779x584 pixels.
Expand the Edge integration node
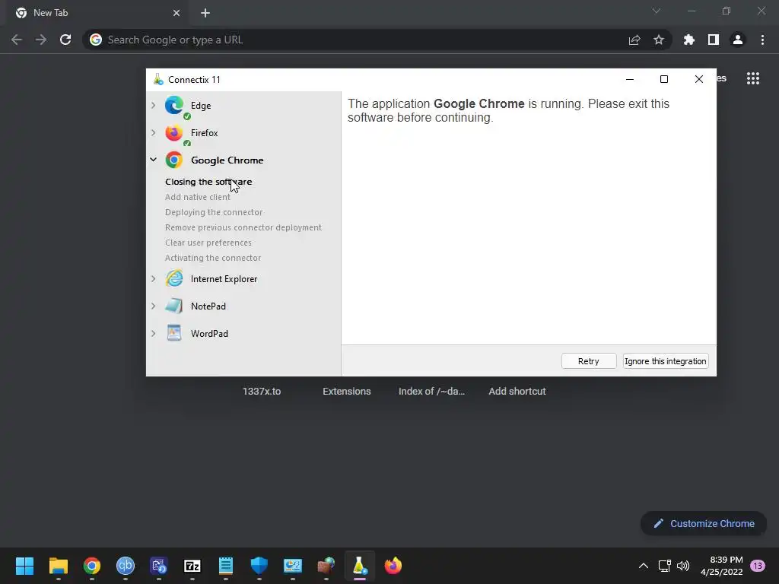point(154,105)
